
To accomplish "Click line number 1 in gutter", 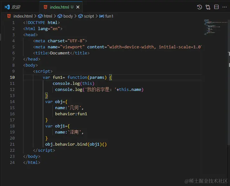I will [x=13, y=23].
